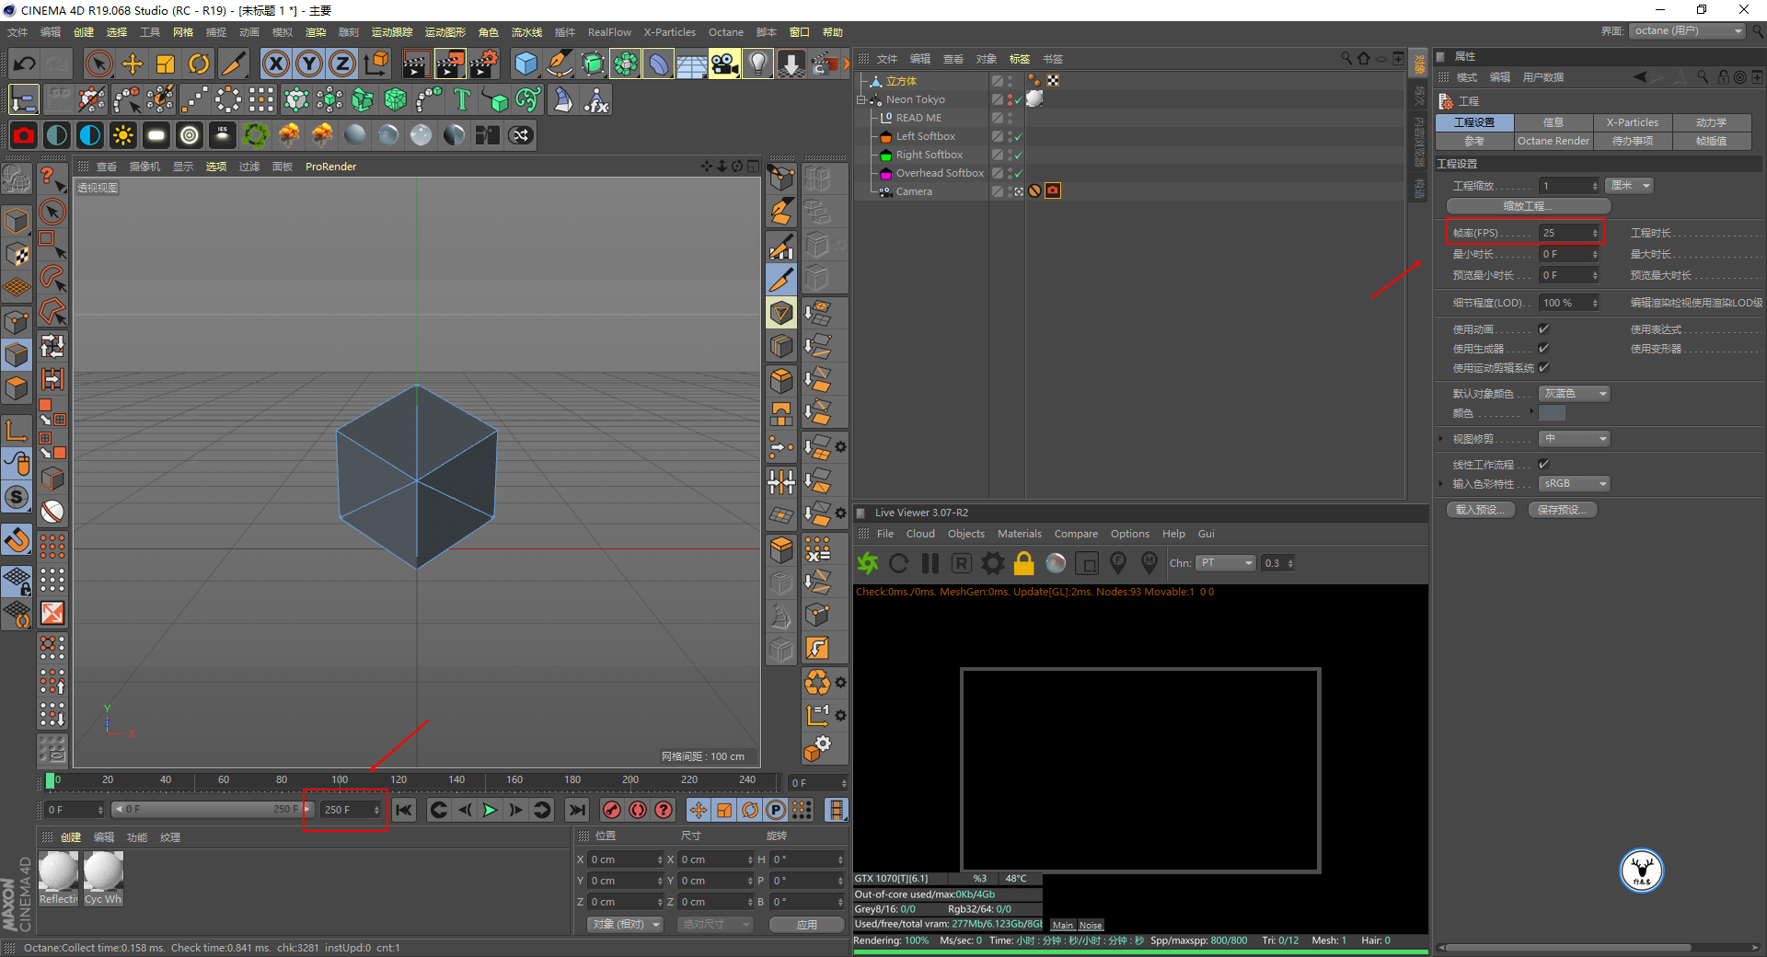Select the Move tool
This screenshot has width=1767, height=957.
coord(133,63)
